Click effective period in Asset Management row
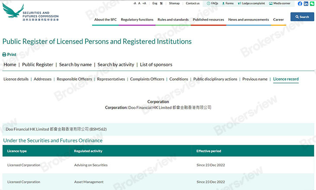The width and height of the screenshot is (316, 190). point(211,182)
